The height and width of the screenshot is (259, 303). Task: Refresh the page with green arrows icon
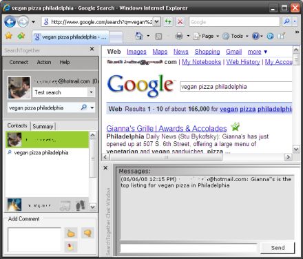pos(168,22)
